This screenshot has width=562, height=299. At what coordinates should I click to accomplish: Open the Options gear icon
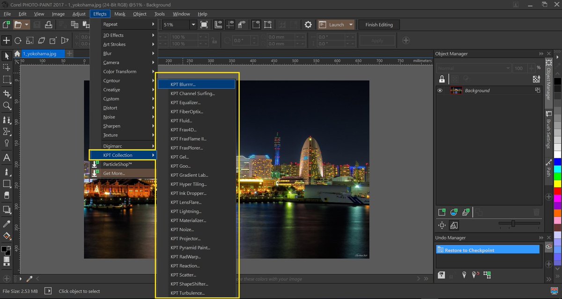308,25
